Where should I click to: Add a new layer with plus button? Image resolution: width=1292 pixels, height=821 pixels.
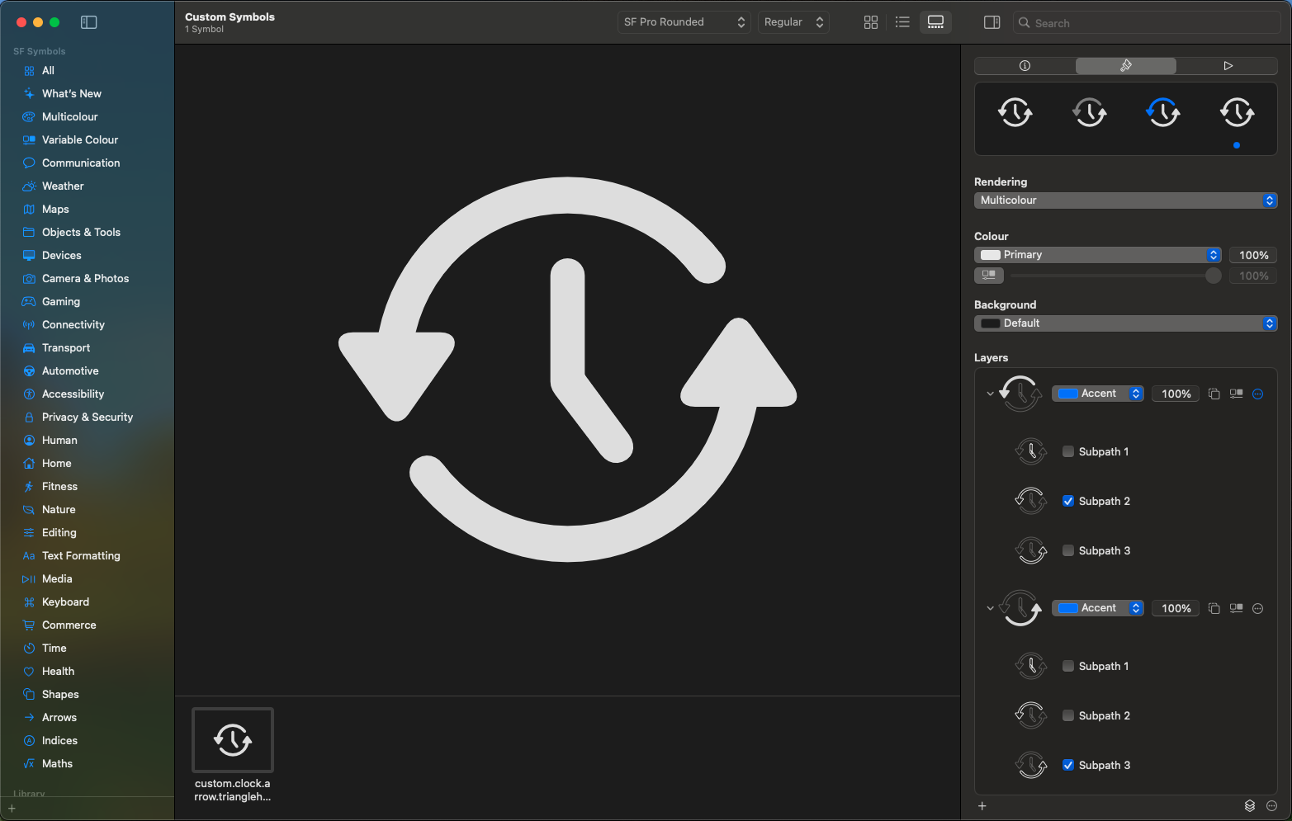[982, 806]
